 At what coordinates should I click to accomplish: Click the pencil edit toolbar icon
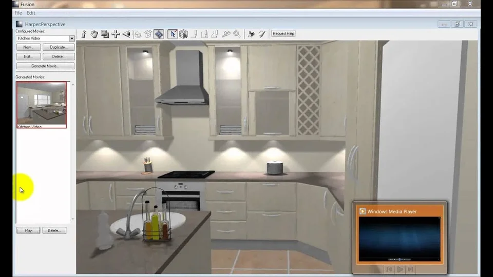click(262, 34)
